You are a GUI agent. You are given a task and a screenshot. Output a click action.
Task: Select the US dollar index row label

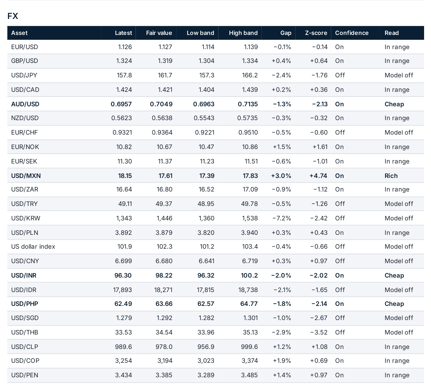click(x=33, y=247)
